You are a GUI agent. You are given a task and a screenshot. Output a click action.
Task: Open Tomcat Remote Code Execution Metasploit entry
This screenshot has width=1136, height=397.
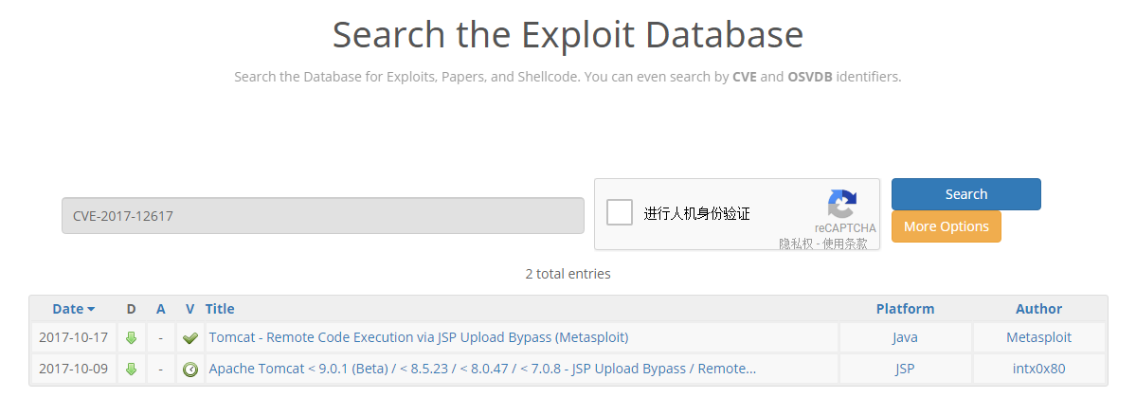[418, 337]
